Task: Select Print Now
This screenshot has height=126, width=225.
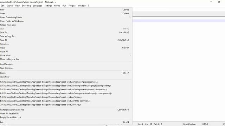Action: tap(66, 77)
